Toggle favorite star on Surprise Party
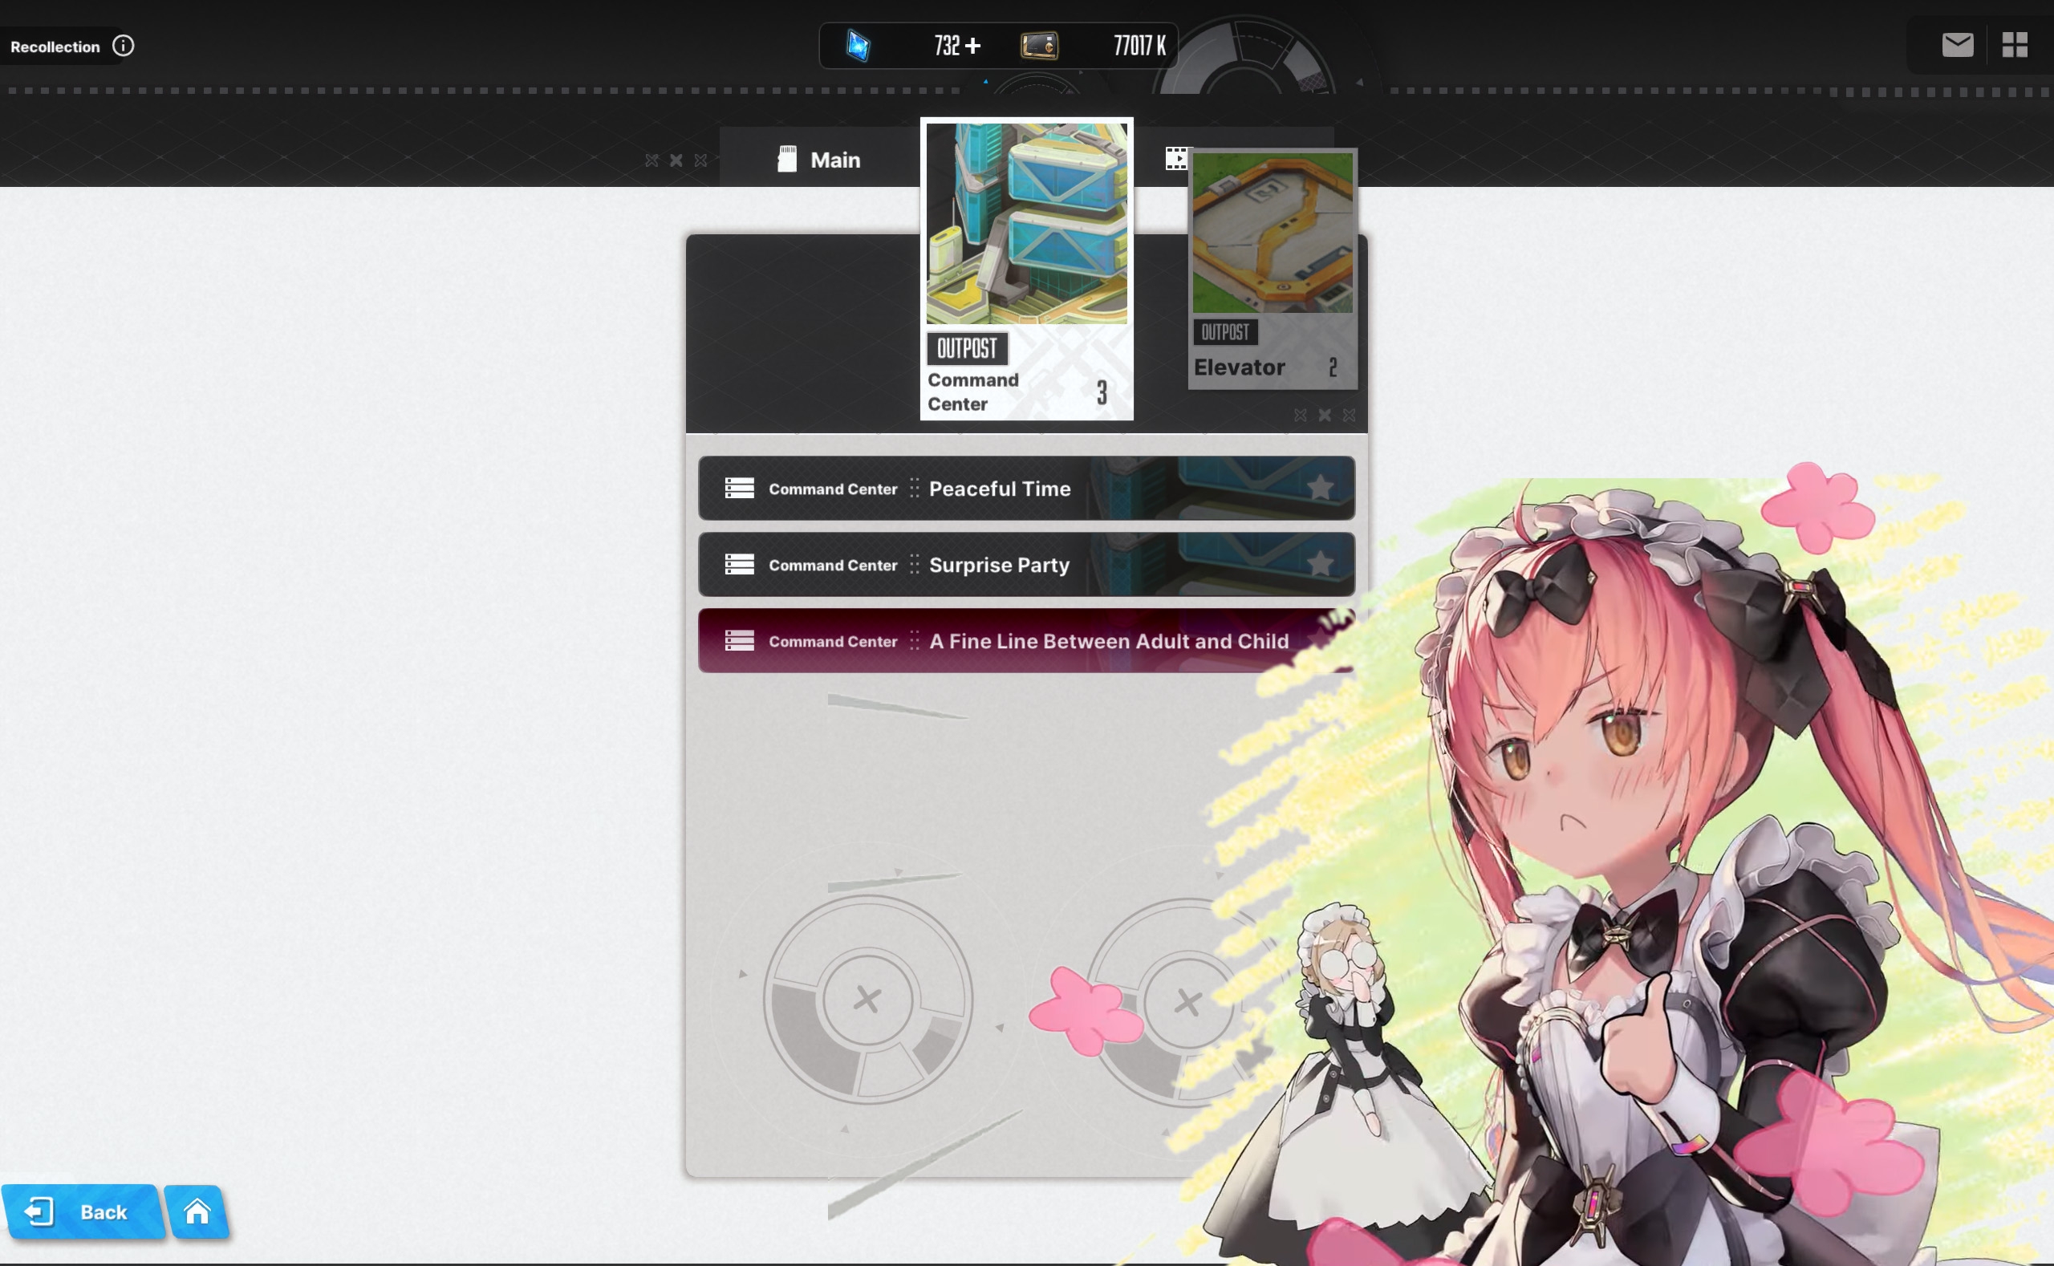Image resolution: width=2054 pixels, height=1266 pixels. click(x=1320, y=563)
